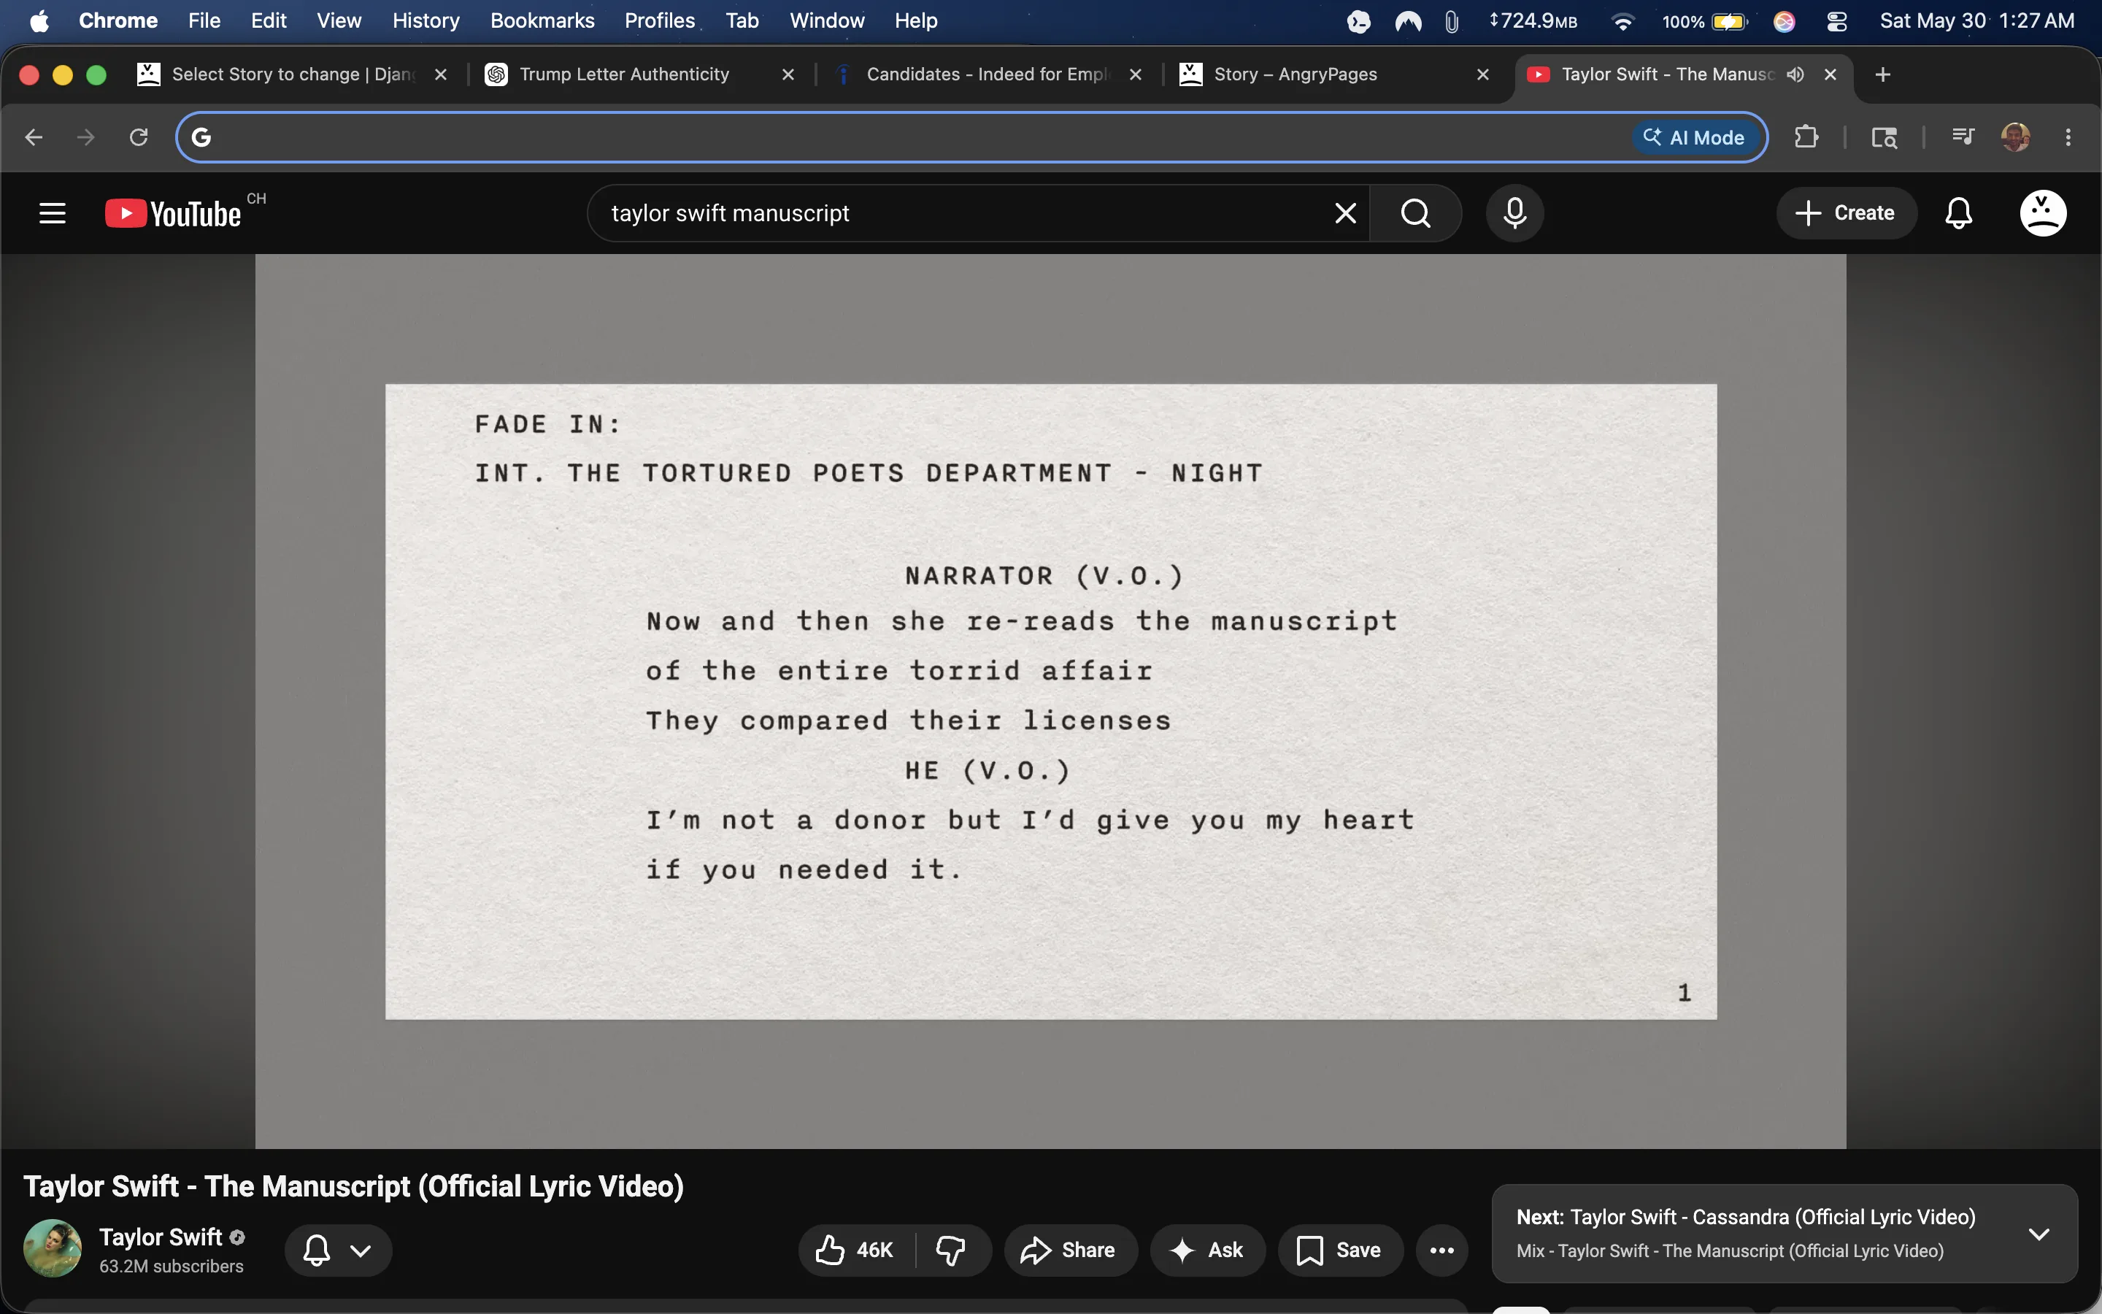Switch to Candidates - Indeed tab
Screen dimensions: 2102x1314
pos(988,74)
